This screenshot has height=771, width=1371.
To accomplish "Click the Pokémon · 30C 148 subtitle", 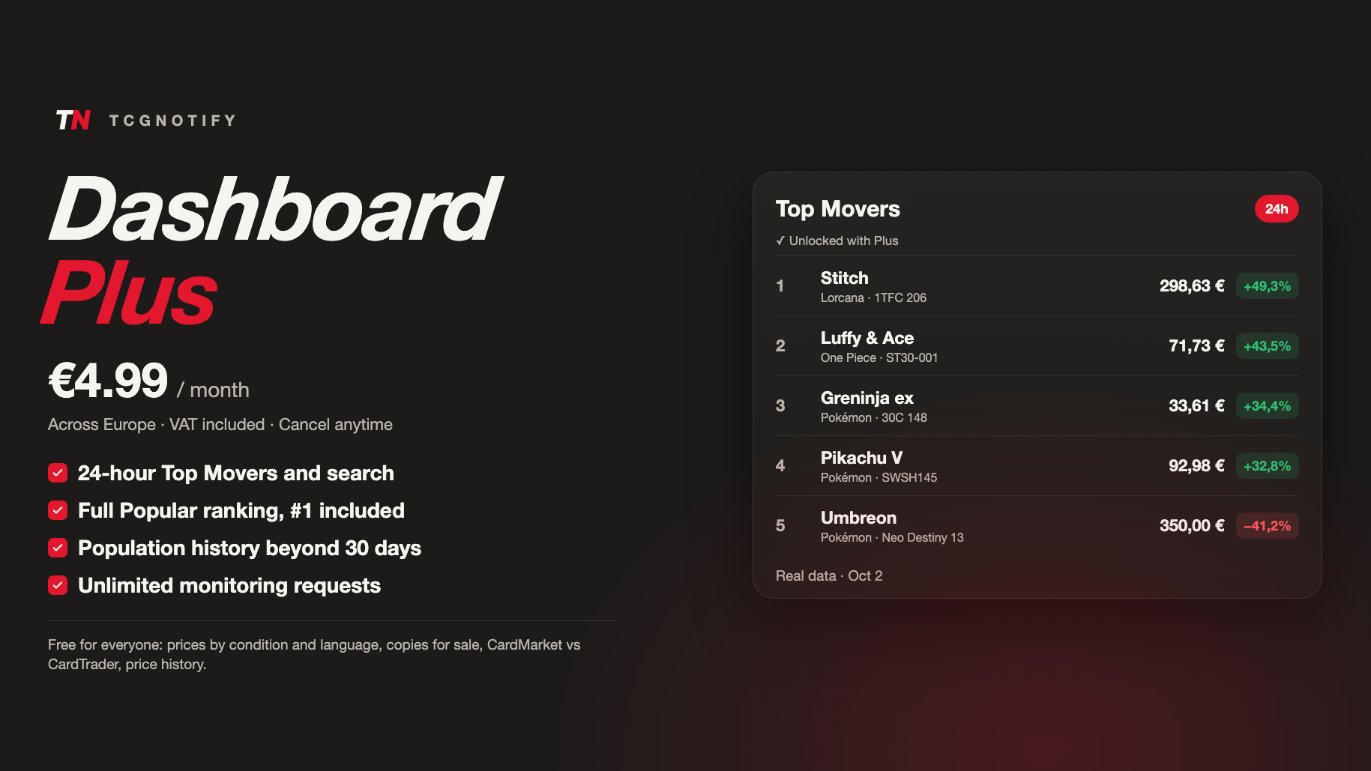I will [x=874, y=417].
